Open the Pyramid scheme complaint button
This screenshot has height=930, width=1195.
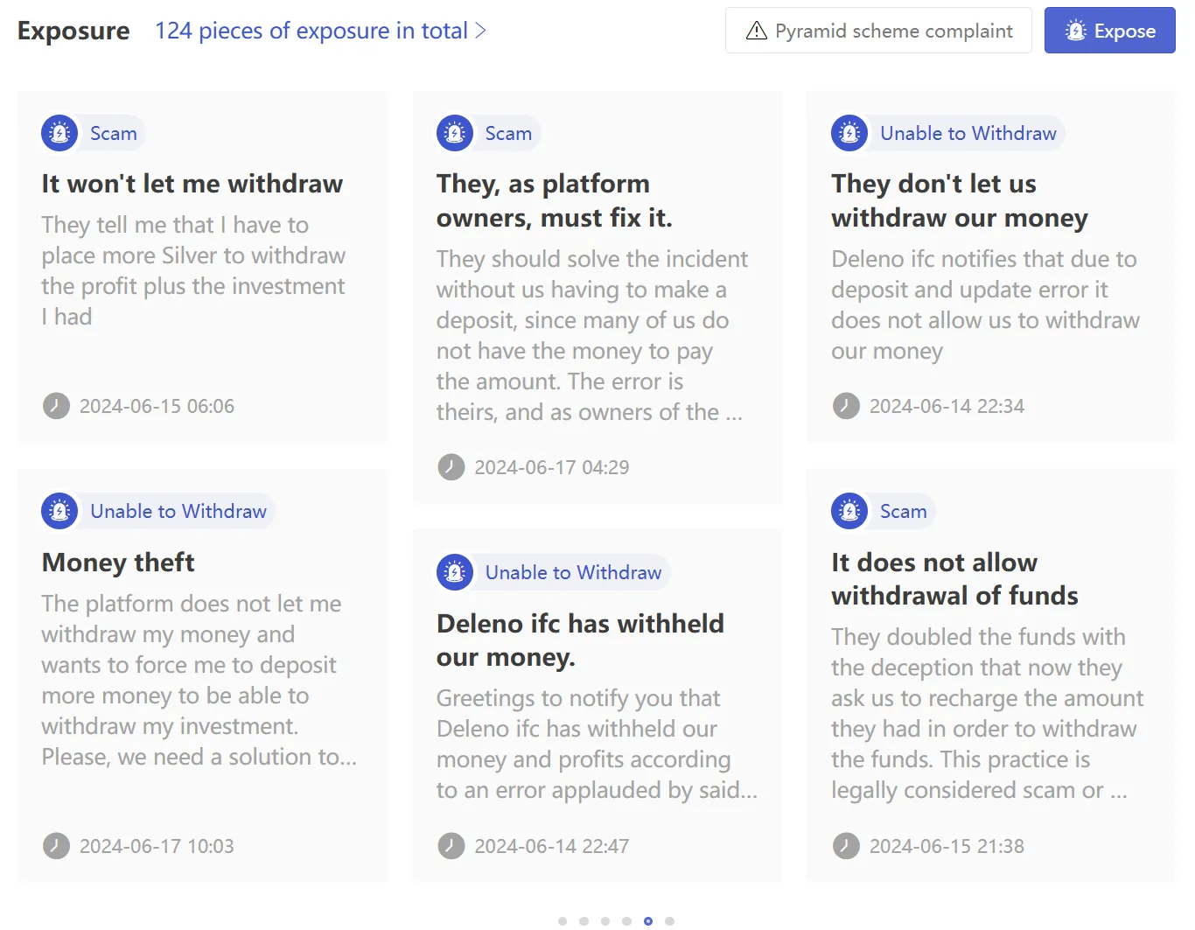point(878,31)
